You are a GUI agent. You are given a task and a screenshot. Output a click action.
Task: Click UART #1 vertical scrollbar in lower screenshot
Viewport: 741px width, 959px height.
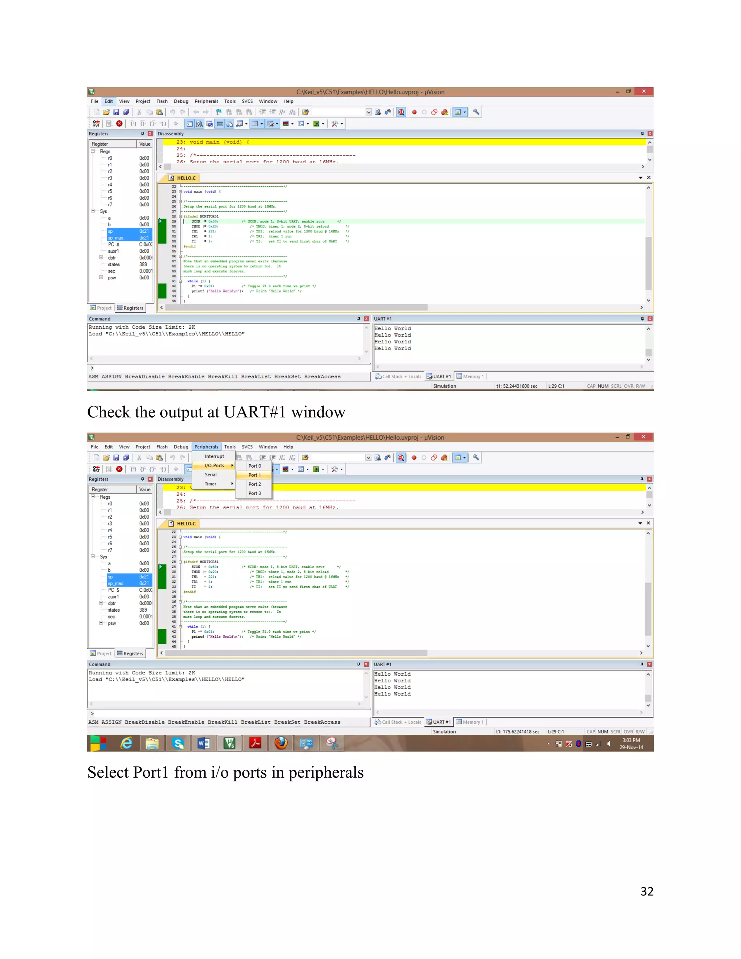[648, 690]
